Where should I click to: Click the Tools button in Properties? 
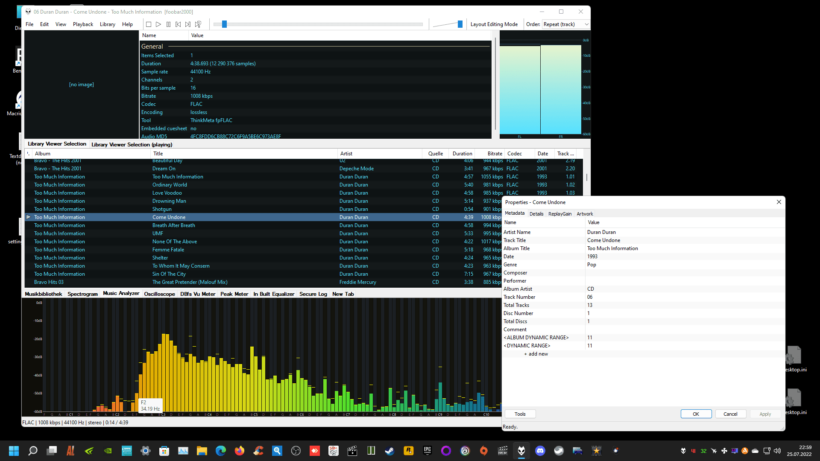[x=520, y=414]
